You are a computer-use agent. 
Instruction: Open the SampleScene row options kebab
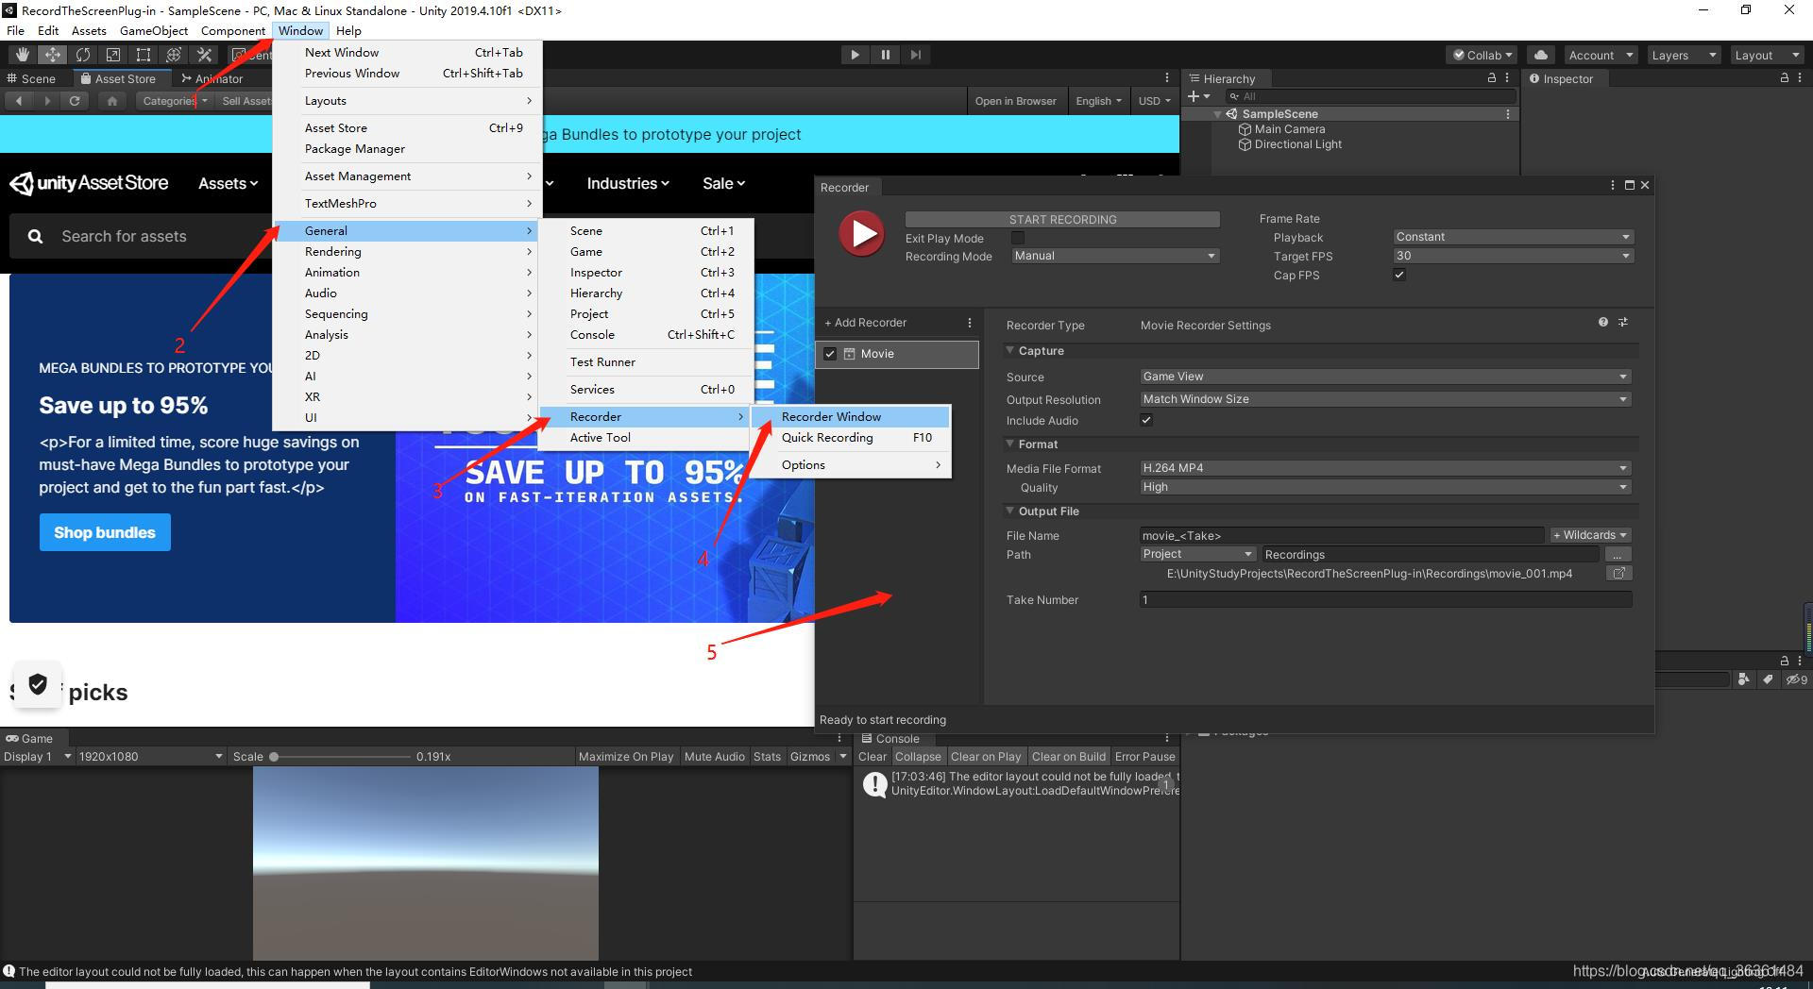click(1508, 114)
